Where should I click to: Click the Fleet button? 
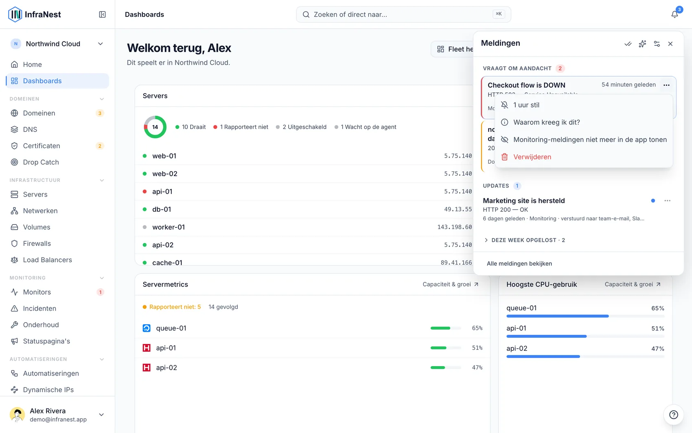pyautogui.click(x=453, y=49)
